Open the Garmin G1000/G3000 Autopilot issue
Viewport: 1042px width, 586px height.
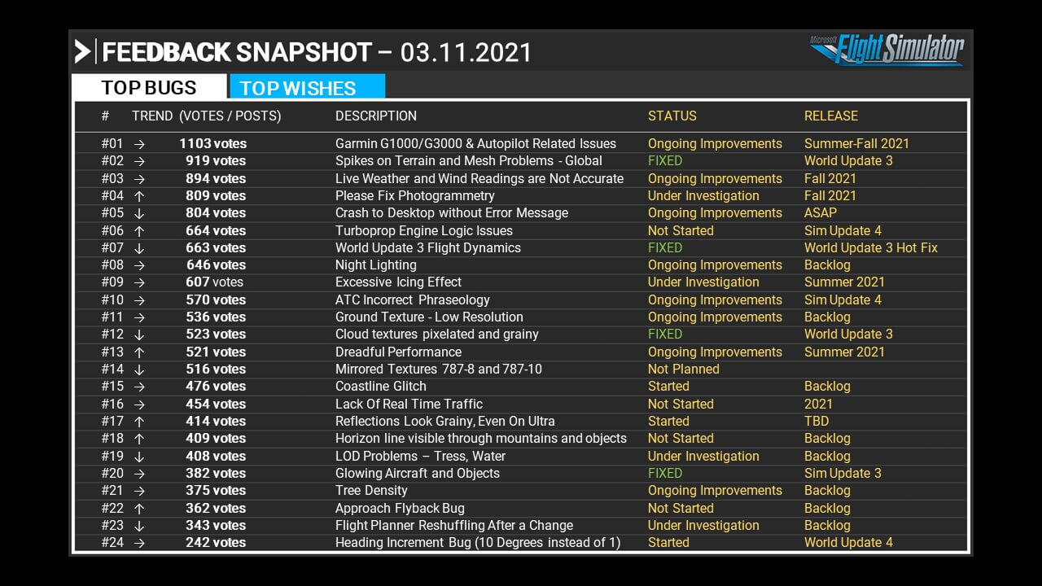coord(475,144)
